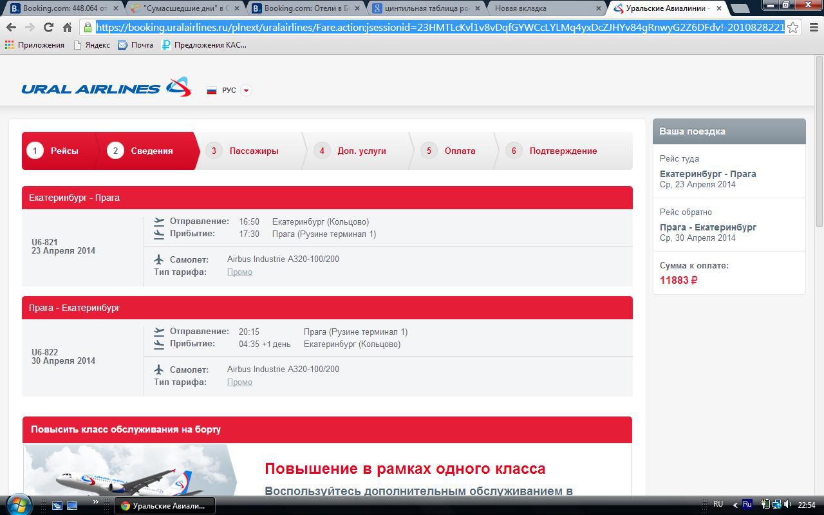Show hidden system tray icons arrow
Screen dimensions: 824x515
735,505
